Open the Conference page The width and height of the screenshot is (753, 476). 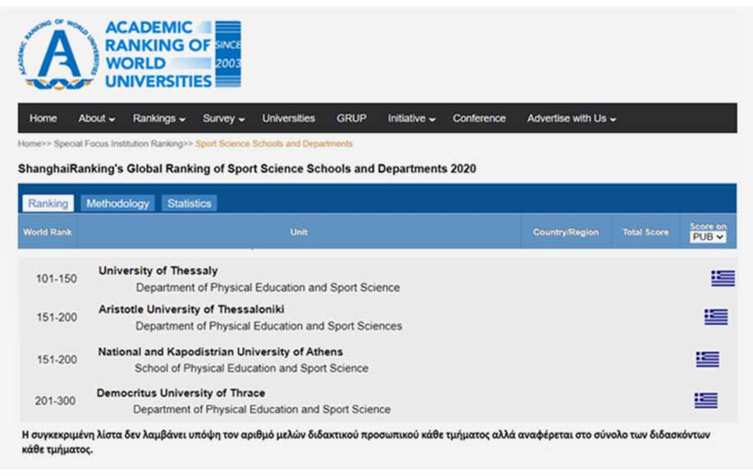pyautogui.click(x=479, y=118)
